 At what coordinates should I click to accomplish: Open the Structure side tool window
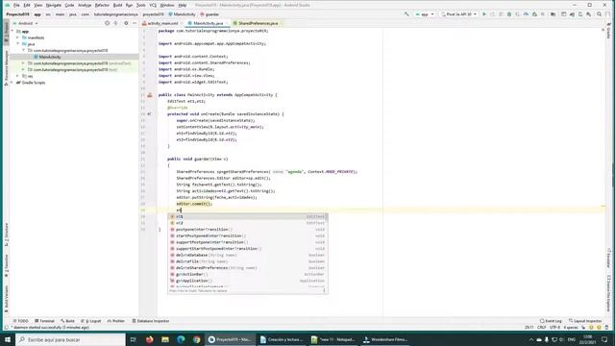6,235
